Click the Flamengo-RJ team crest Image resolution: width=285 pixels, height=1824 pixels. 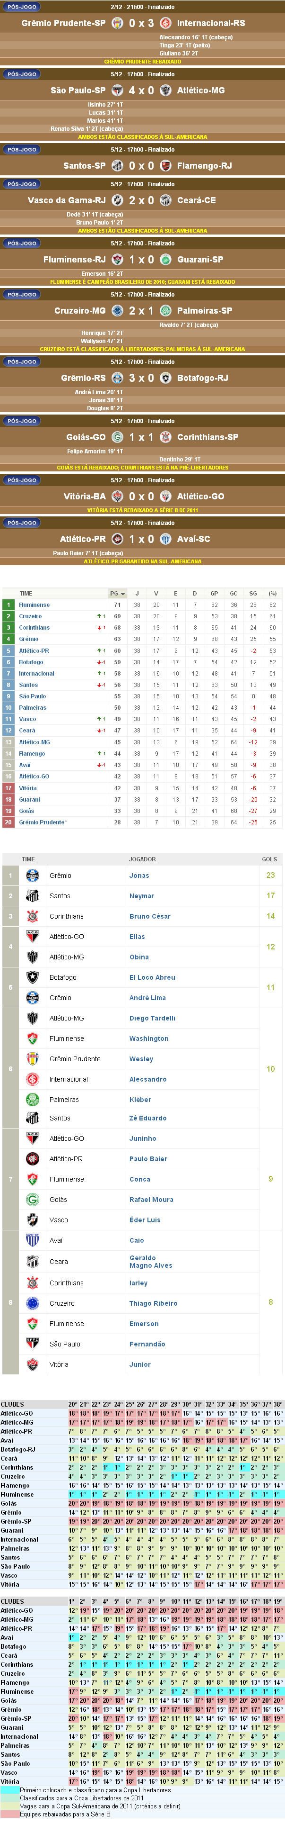click(165, 166)
